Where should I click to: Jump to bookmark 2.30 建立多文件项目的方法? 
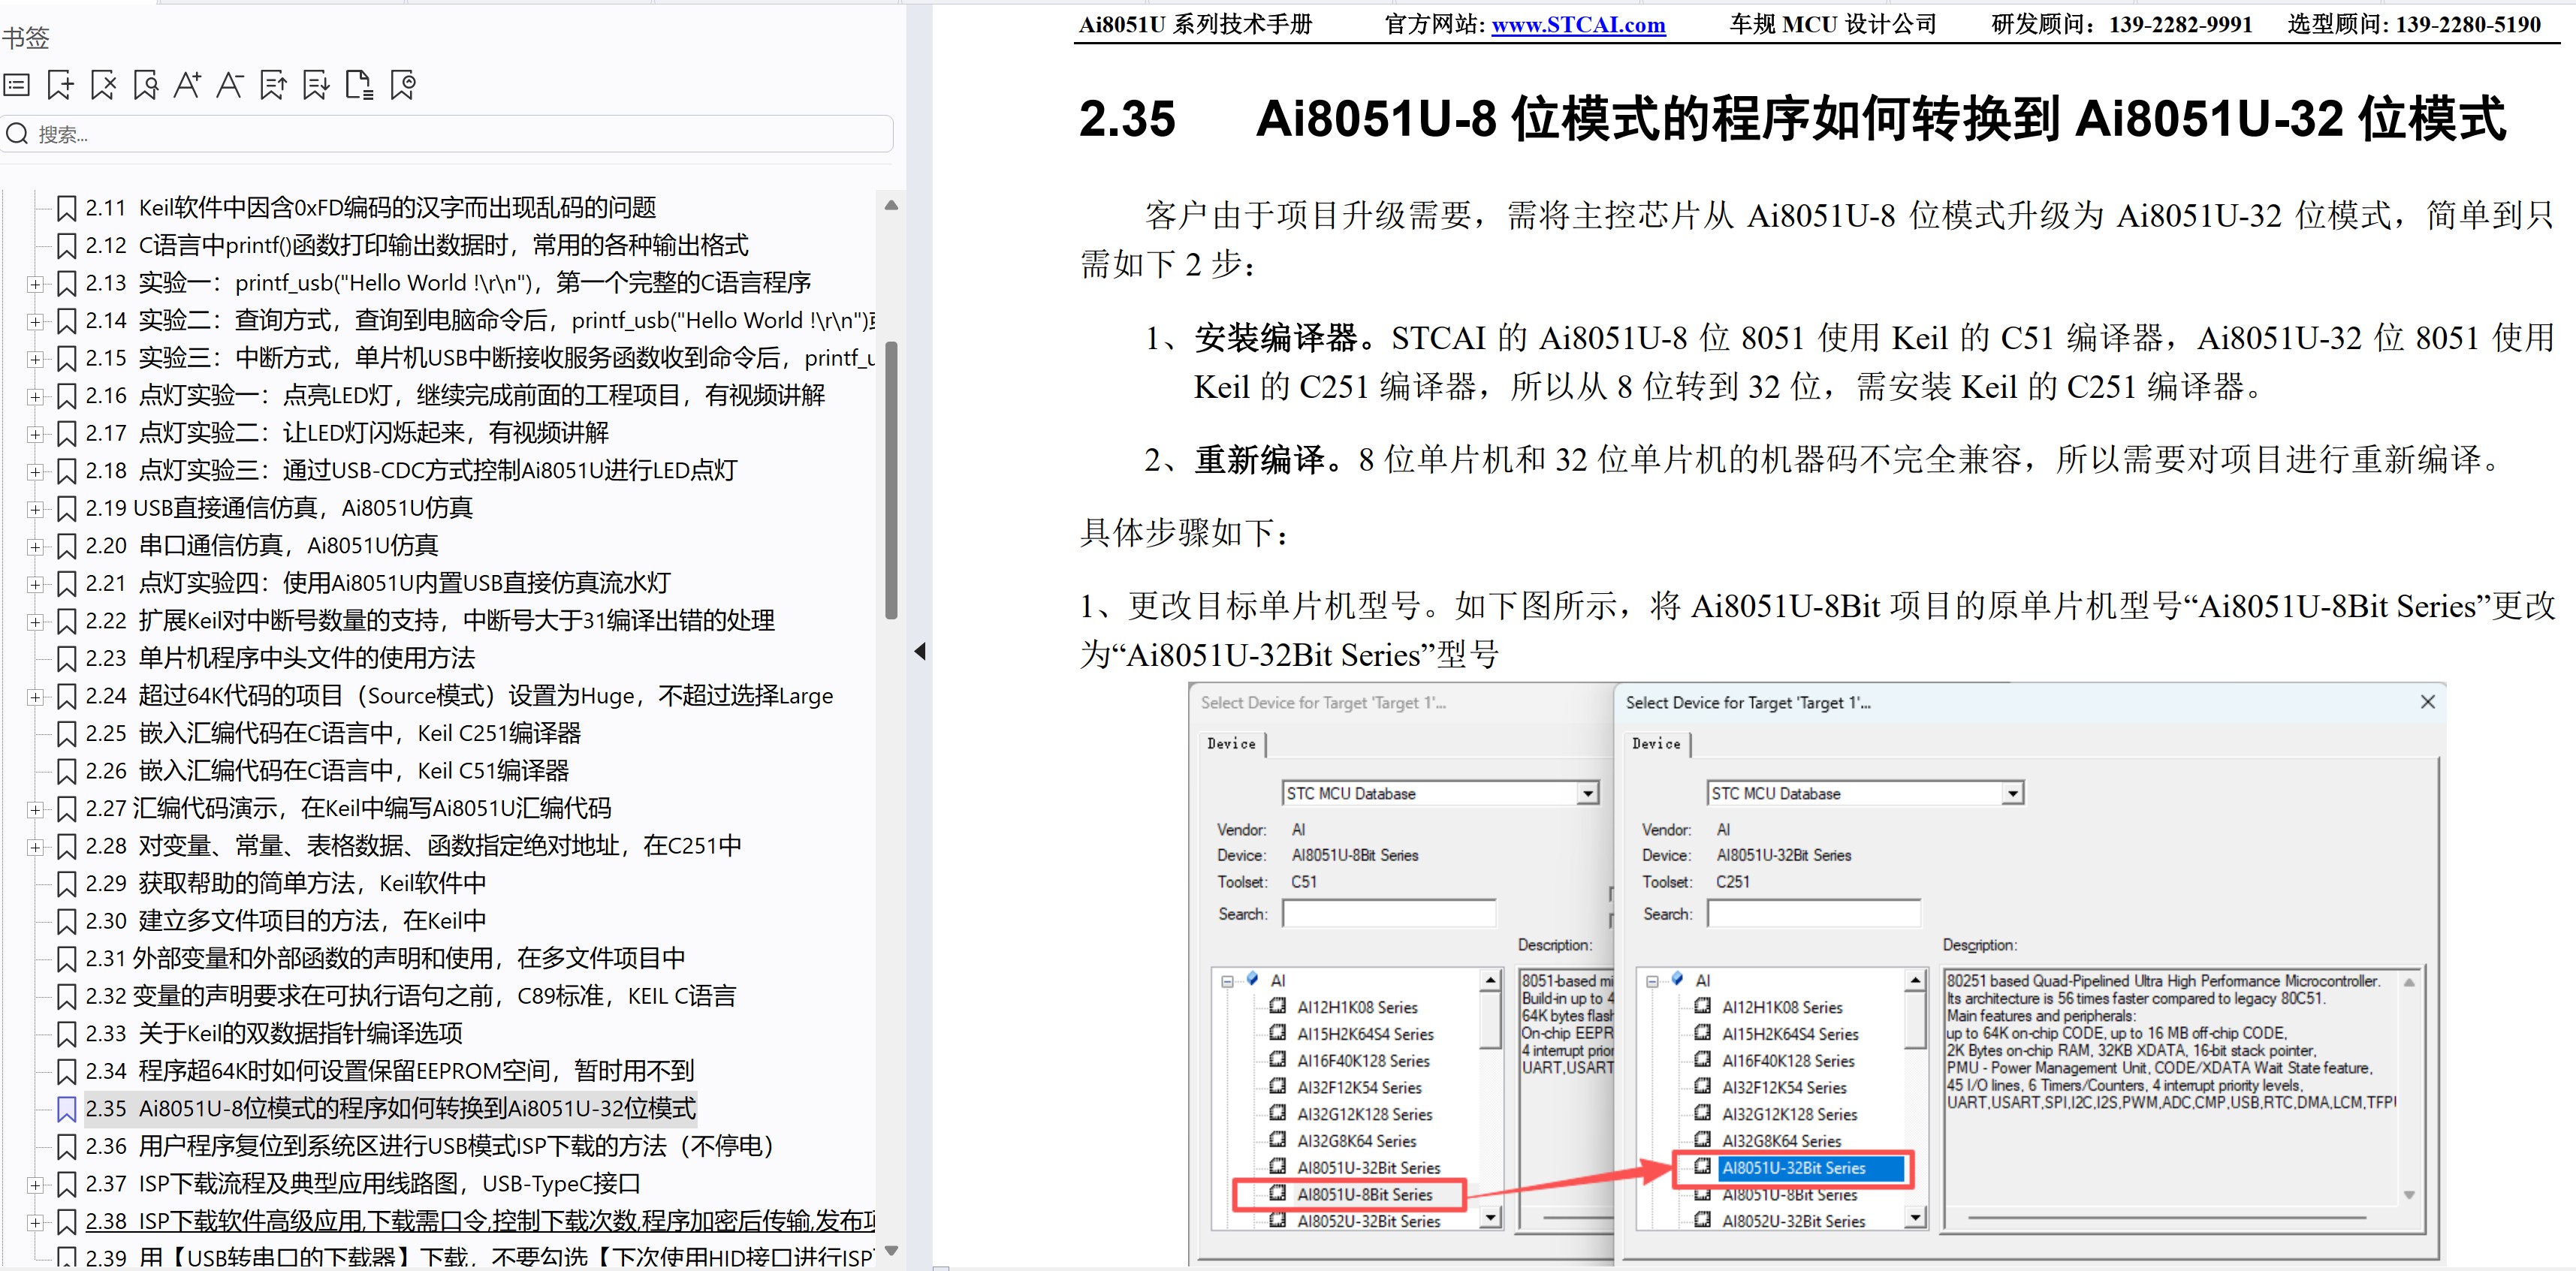coord(285,921)
